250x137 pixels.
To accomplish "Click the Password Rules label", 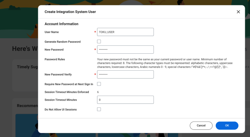I will [x=55, y=59].
